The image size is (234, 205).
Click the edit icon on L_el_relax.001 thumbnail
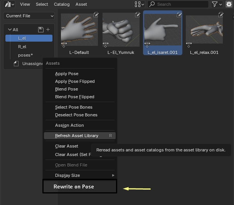point(221,15)
